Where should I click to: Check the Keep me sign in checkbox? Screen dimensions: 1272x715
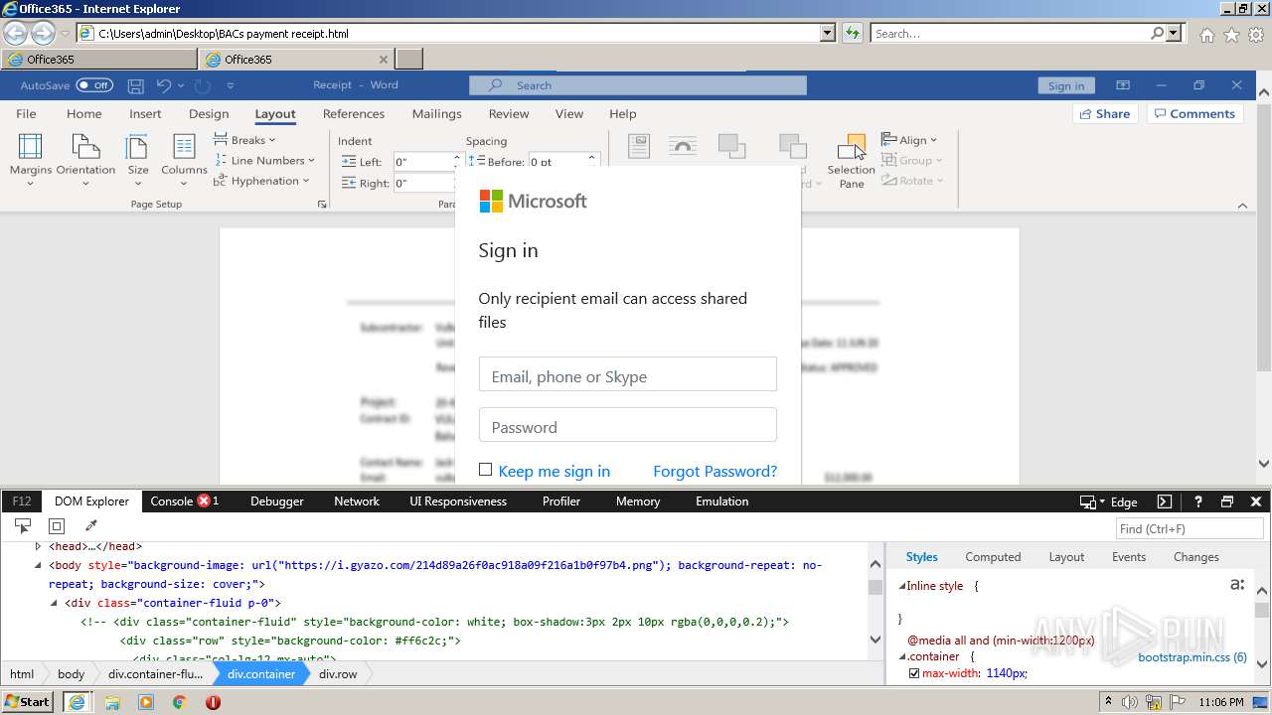[x=485, y=470]
